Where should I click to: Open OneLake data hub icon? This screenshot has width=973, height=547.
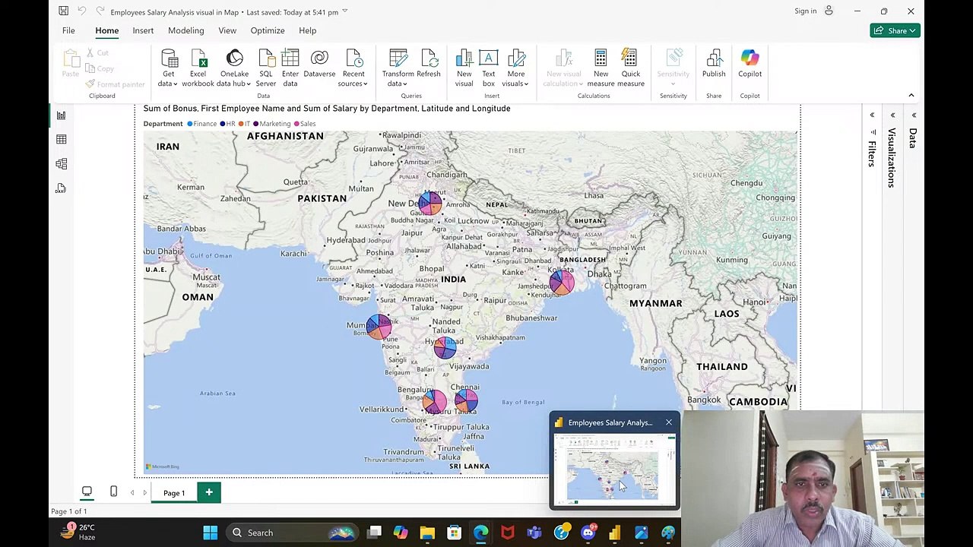[x=234, y=58]
